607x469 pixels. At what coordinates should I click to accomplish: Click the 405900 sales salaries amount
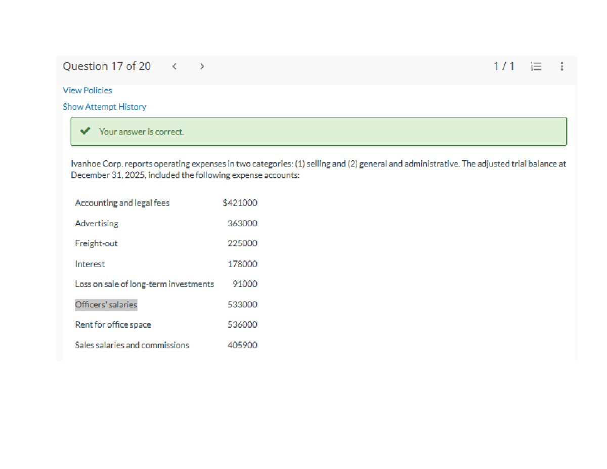pyautogui.click(x=242, y=345)
